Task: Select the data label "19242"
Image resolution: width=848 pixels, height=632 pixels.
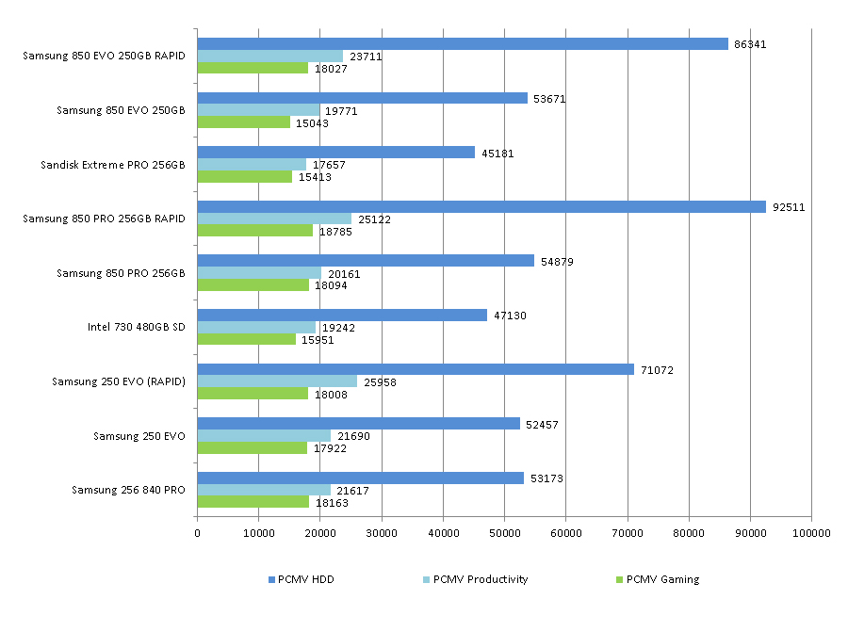Action: click(x=338, y=328)
